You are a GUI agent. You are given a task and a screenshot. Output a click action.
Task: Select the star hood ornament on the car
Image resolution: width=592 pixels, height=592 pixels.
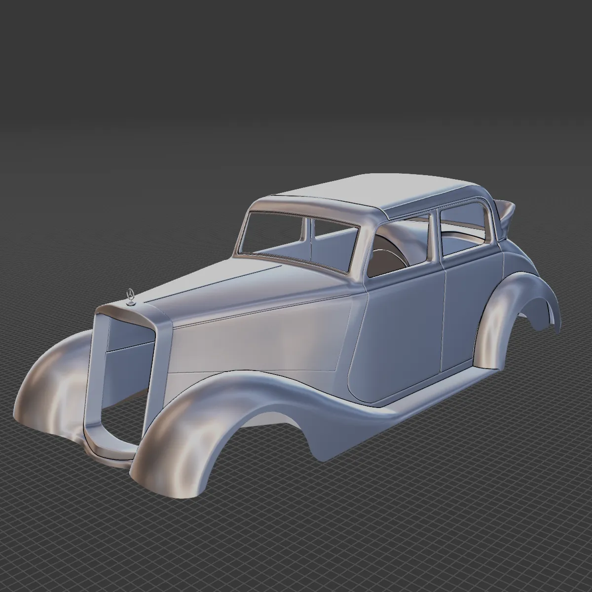(130, 297)
